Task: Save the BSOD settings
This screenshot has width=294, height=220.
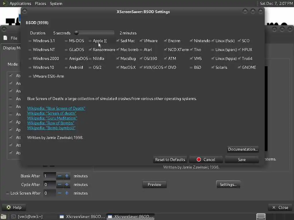Action: click(242, 160)
